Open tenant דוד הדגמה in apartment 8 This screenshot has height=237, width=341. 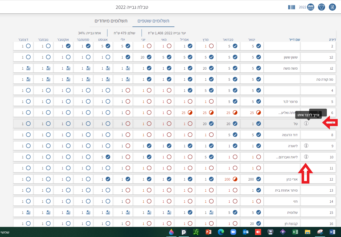pos(290,135)
